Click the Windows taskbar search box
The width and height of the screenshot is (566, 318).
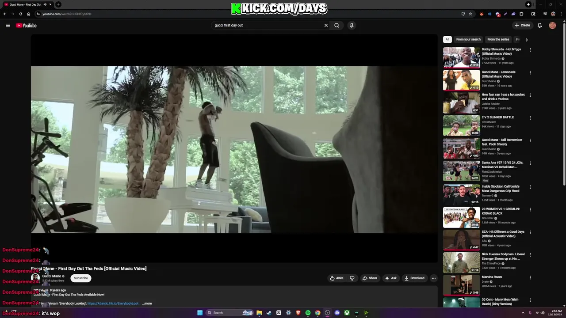(x=230, y=313)
